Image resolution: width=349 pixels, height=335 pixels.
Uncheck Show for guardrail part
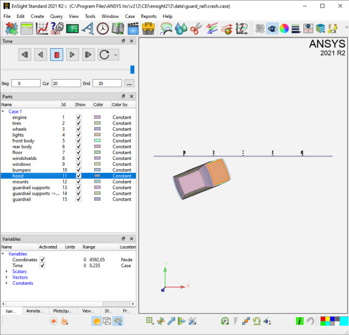click(78, 199)
